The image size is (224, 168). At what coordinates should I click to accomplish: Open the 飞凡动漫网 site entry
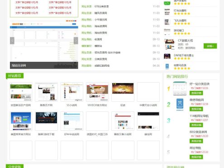click(180, 20)
